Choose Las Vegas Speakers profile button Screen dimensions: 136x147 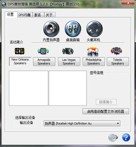pyautogui.click(x=69, y=62)
